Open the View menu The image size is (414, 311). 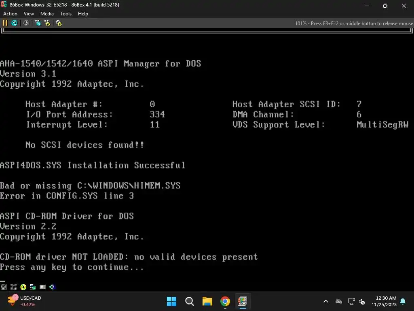coord(29,14)
